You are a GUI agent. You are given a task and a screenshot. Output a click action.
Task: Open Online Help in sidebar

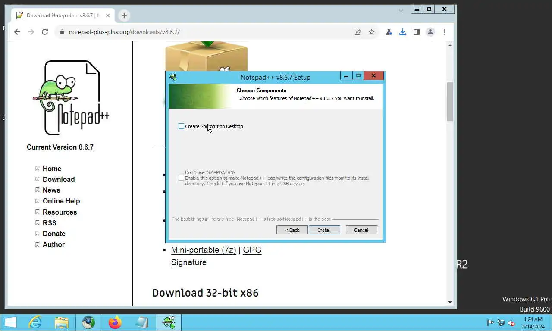[x=61, y=201]
